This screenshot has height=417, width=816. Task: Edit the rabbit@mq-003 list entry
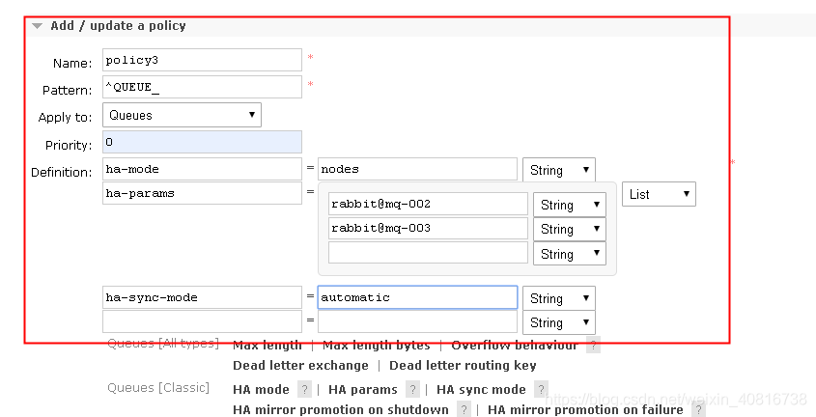428,228
